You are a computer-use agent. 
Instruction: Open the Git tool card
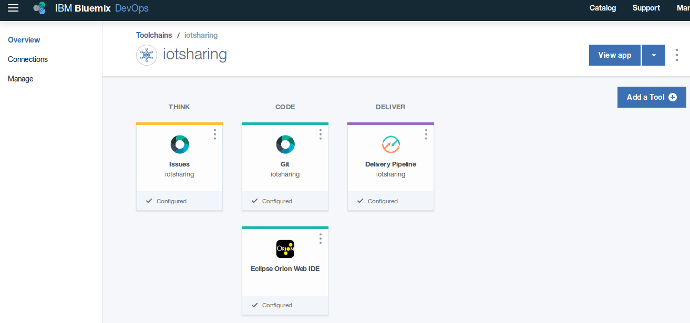coord(285,155)
